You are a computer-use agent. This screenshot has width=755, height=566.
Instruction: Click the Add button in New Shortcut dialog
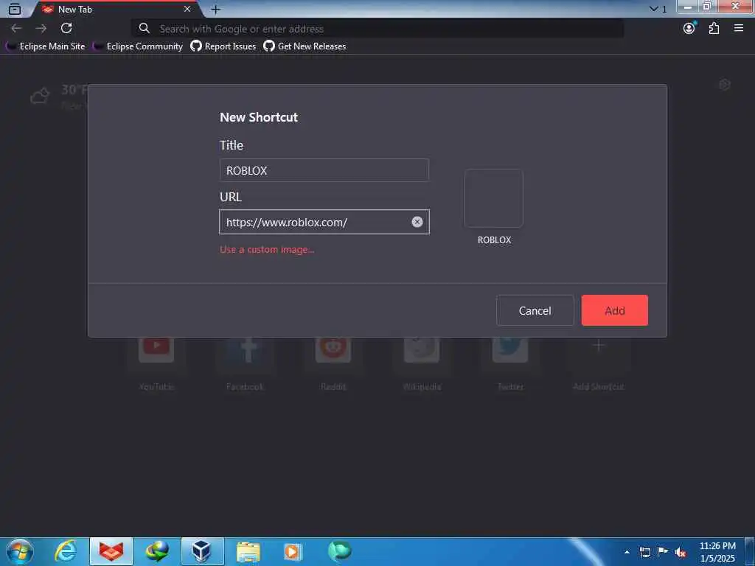pos(614,310)
